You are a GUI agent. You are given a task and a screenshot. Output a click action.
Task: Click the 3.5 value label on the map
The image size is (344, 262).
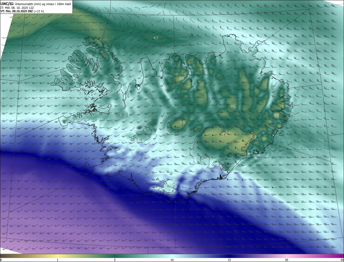[x=233, y=106]
